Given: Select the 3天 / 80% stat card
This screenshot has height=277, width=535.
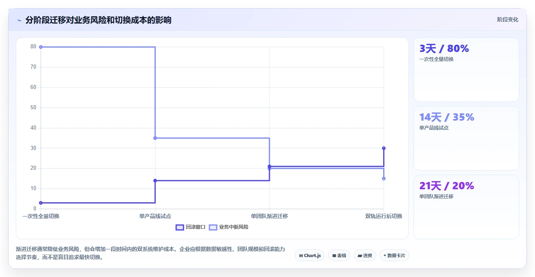Looking at the screenshot, I should tap(466, 69).
